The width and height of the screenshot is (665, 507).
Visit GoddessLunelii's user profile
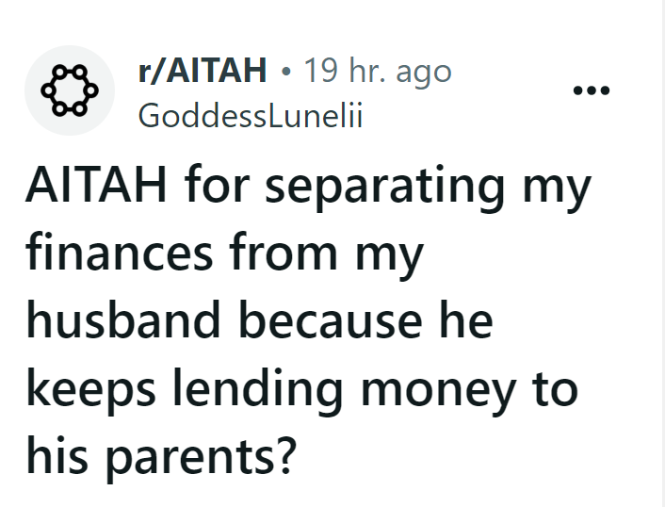tap(250, 115)
